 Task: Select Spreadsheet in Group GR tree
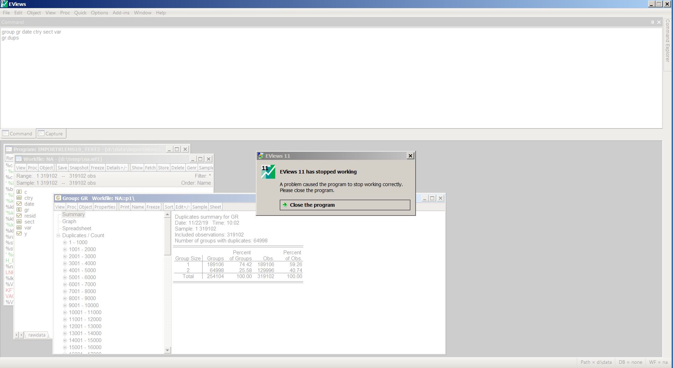point(77,228)
